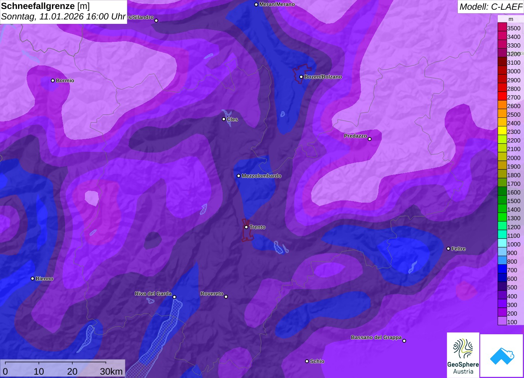The width and height of the screenshot is (524, 378).
Task: Click the Riva del Garda marker
Action: pos(174,297)
